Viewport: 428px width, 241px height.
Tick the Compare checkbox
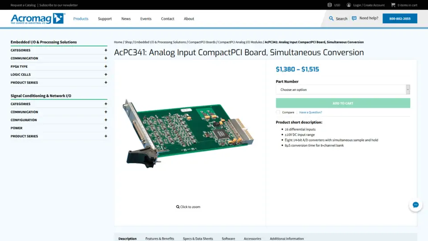pyautogui.click(x=278, y=112)
